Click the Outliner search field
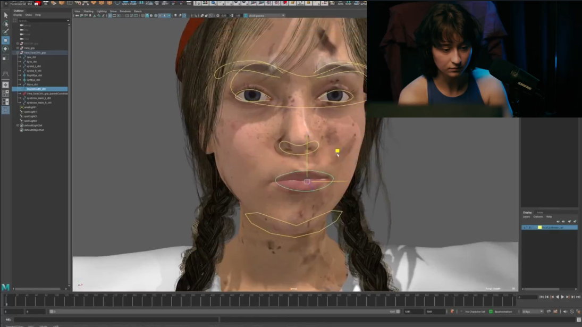 [41, 21]
